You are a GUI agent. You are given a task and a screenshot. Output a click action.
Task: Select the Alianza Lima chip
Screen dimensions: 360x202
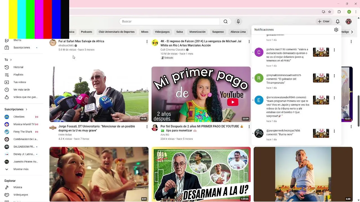pyautogui.click(x=238, y=32)
